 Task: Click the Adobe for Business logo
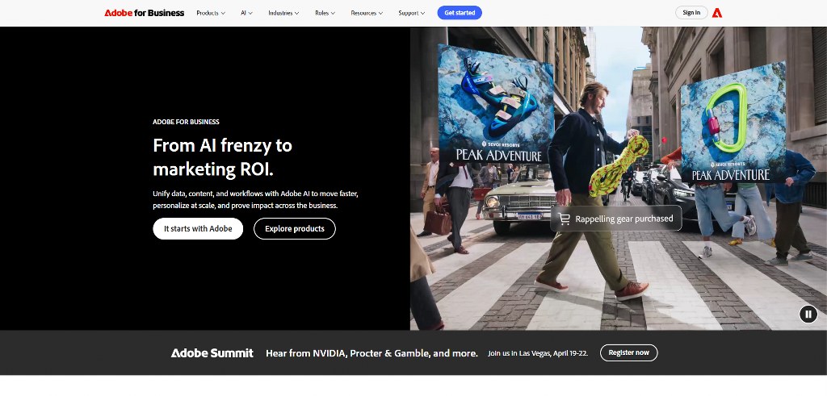pos(144,13)
